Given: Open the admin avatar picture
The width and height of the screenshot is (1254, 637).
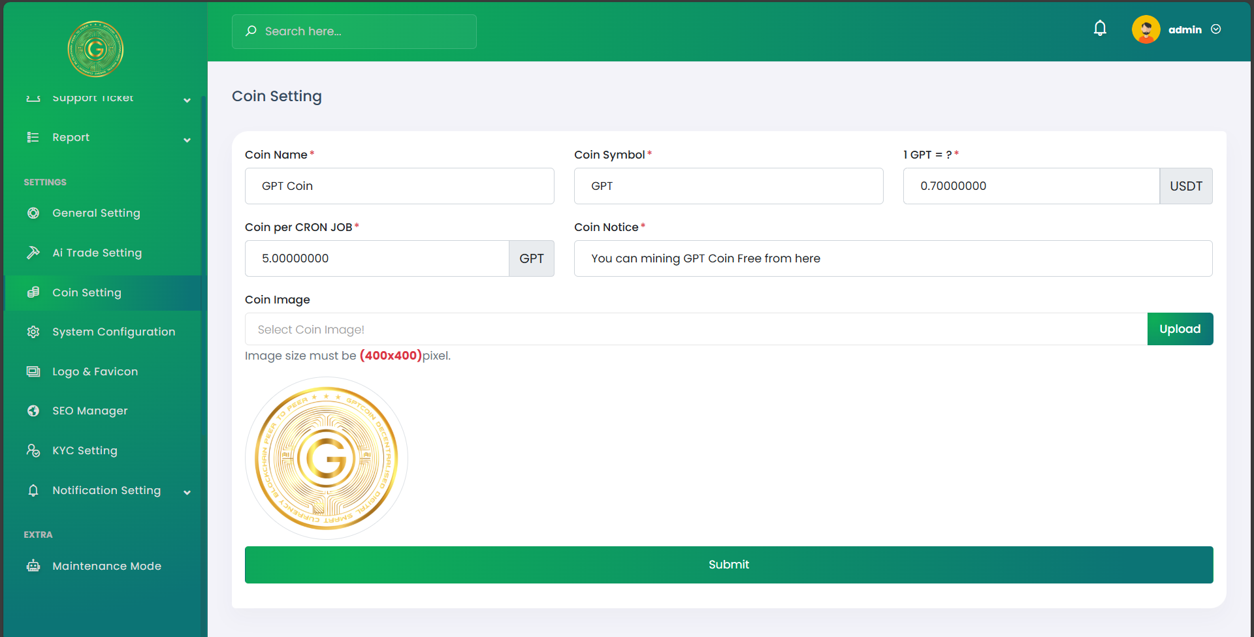Looking at the screenshot, I should point(1146,29).
